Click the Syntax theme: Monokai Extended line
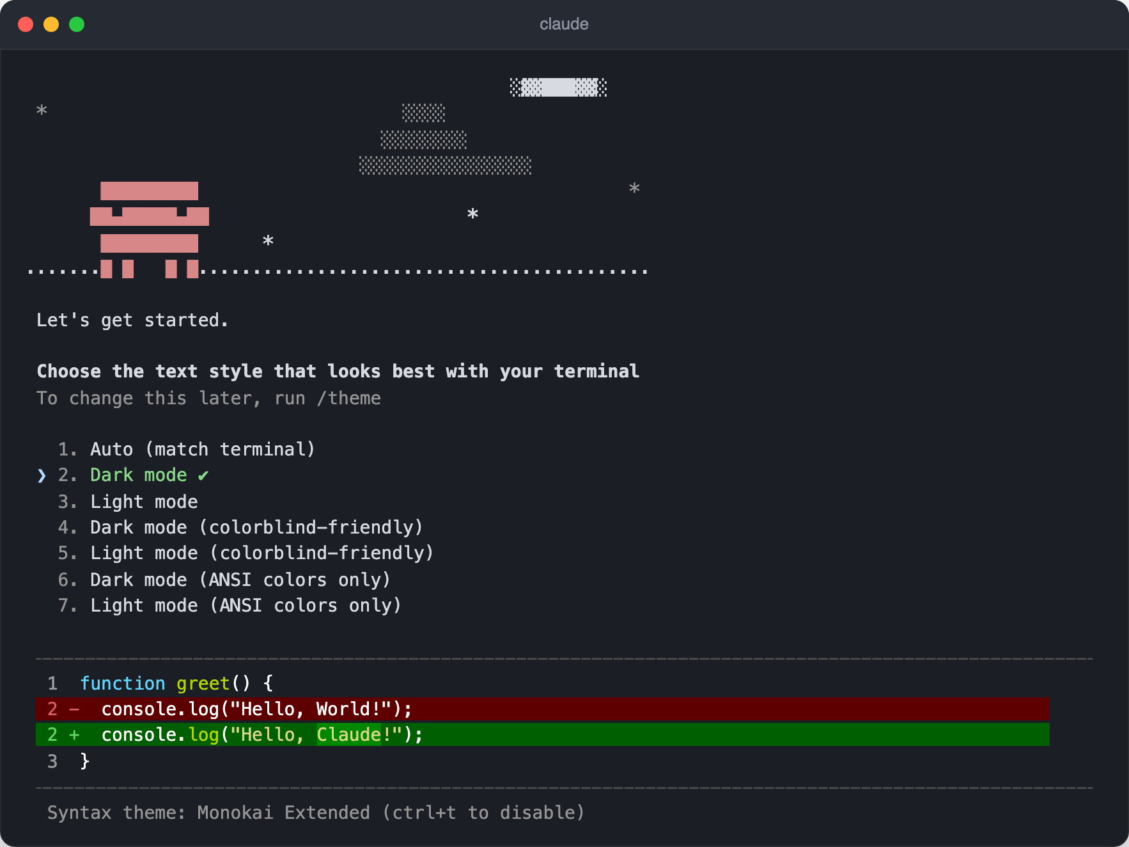The height and width of the screenshot is (847, 1129). click(x=316, y=812)
